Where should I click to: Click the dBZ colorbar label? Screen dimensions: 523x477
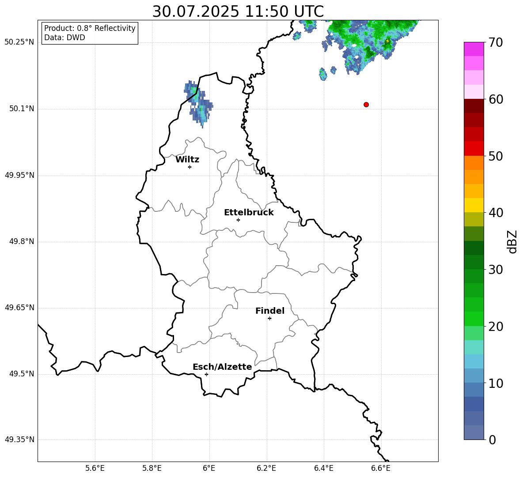[512, 241]
